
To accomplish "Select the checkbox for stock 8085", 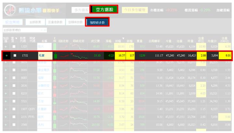I will point(15,78).
